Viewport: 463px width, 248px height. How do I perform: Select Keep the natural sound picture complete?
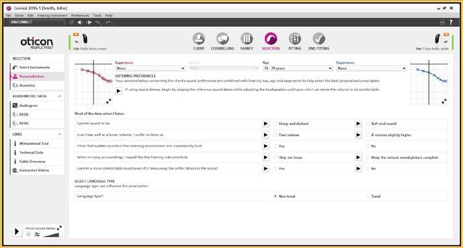(x=368, y=158)
